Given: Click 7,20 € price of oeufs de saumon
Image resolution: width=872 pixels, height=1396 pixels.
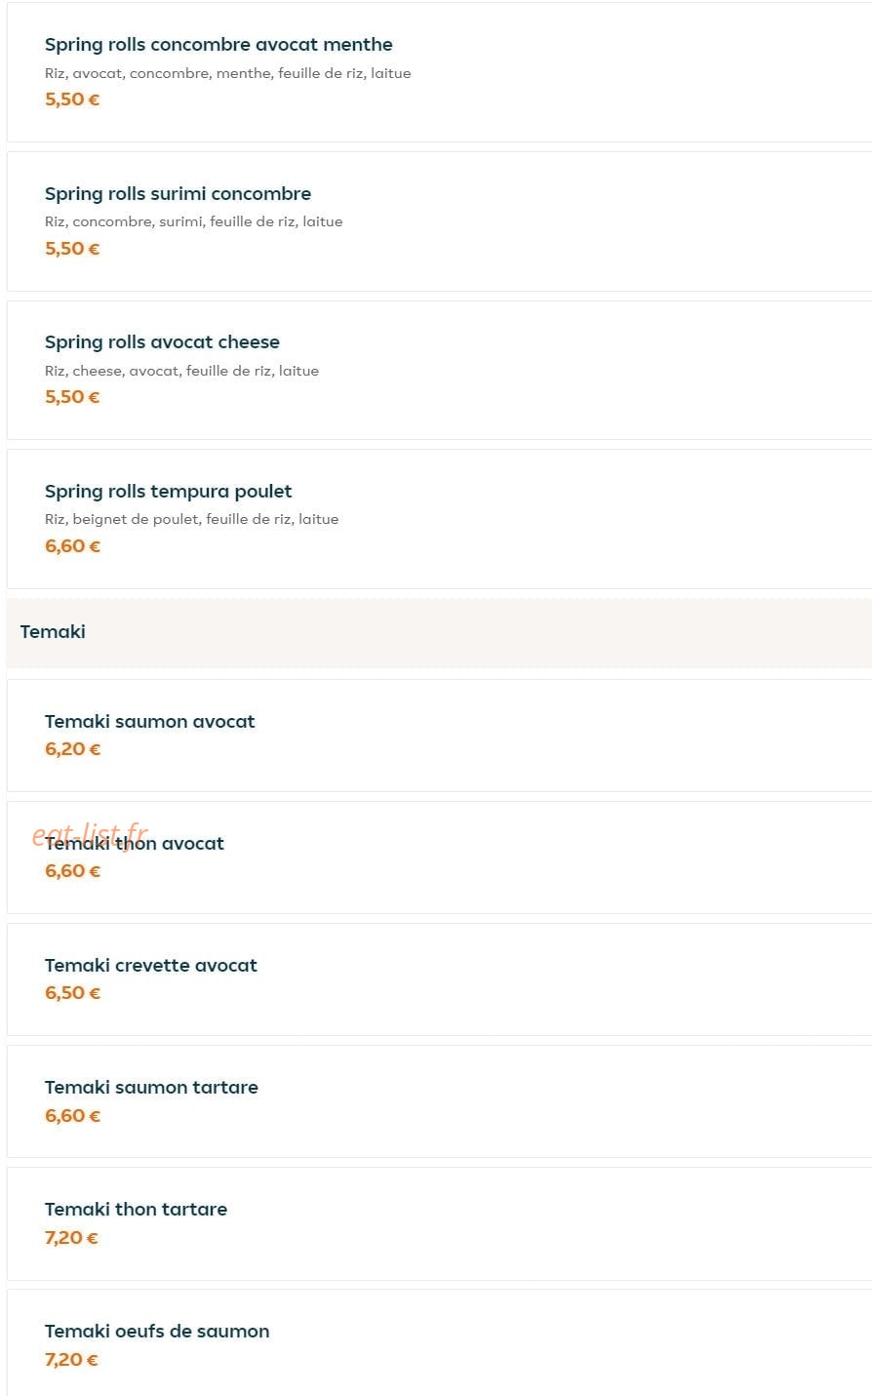Looking at the screenshot, I should pos(71,1360).
